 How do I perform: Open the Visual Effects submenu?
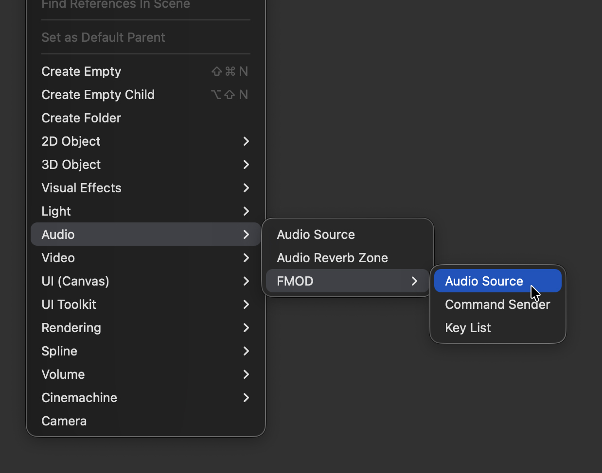[x=145, y=188]
